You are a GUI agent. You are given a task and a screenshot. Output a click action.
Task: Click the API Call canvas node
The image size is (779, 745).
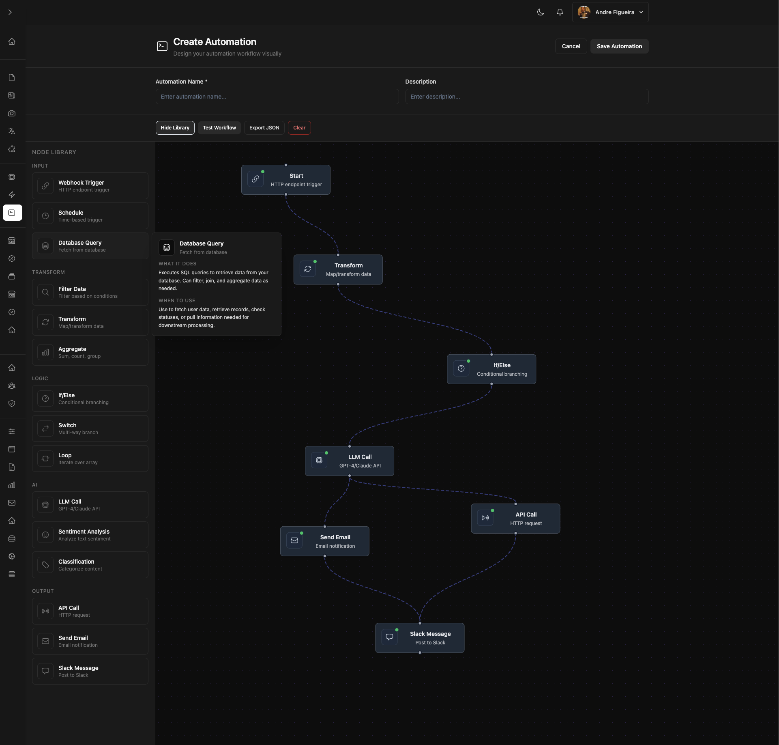click(515, 519)
